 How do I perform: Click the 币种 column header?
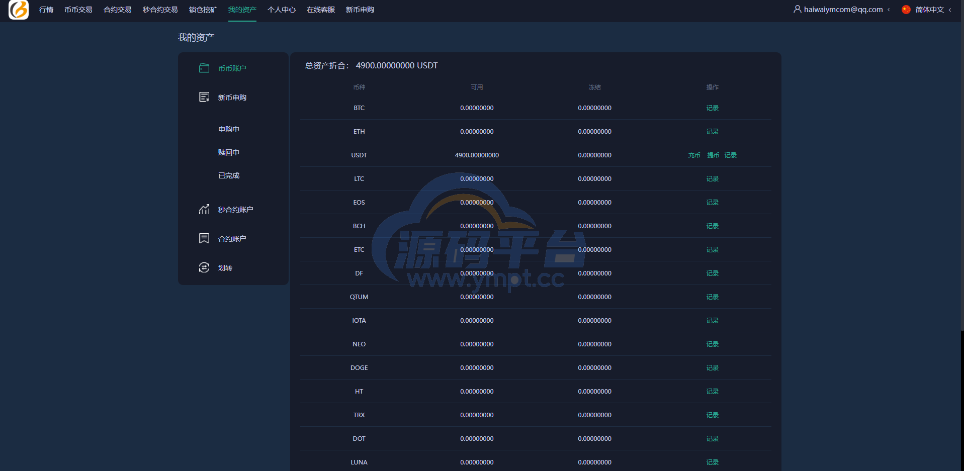click(x=359, y=87)
